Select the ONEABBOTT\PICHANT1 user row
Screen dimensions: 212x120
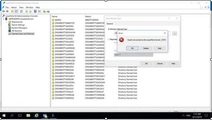coord(65,76)
